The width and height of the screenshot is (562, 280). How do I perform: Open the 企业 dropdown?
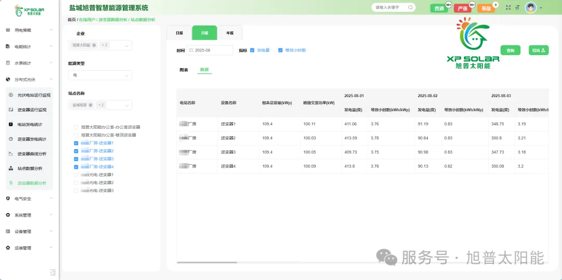pos(100,45)
